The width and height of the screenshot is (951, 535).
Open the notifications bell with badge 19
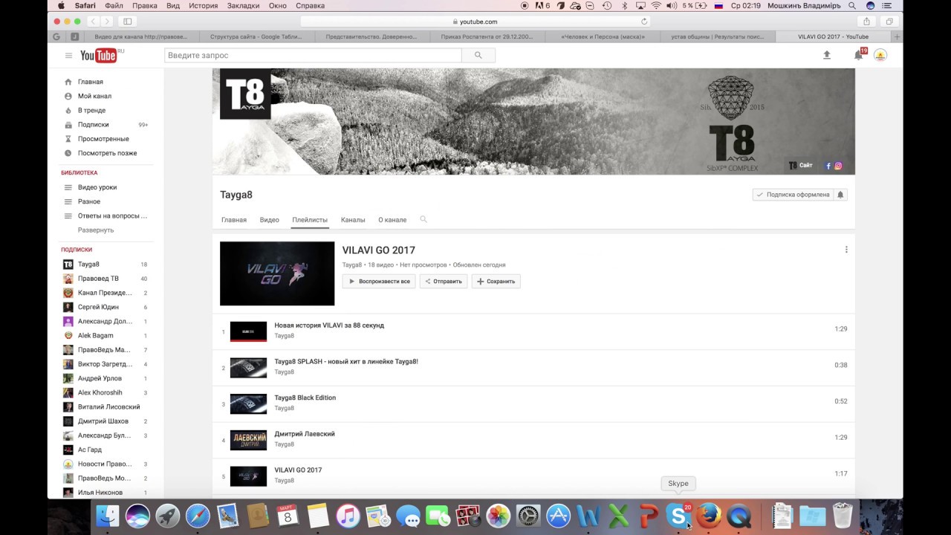[859, 55]
